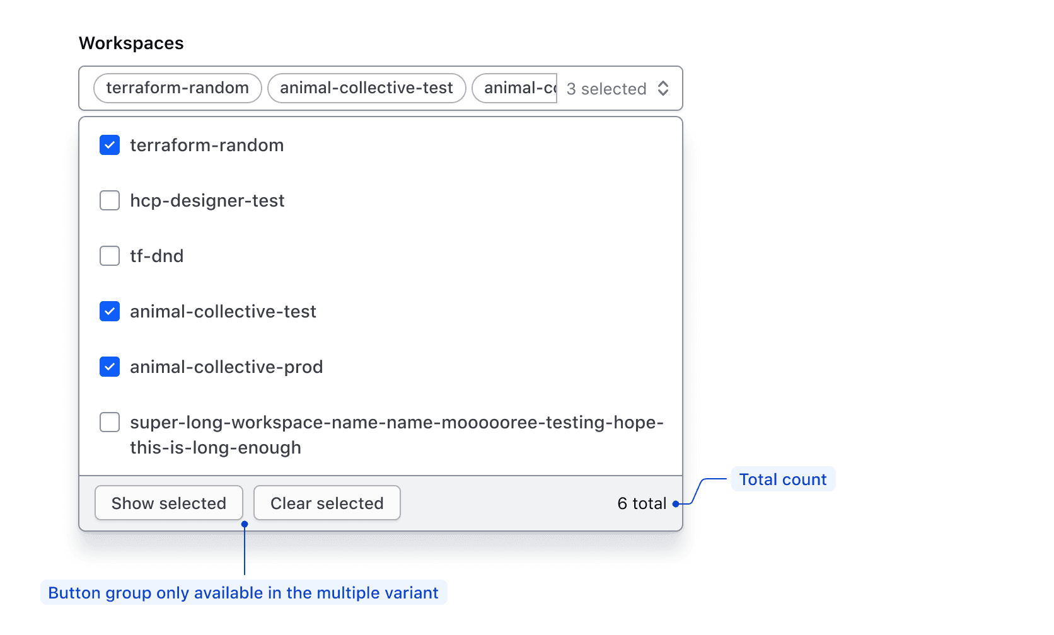Check the tf-dnd checkbox
1054x635 pixels.
pyautogui.click(x=109, y=256)
